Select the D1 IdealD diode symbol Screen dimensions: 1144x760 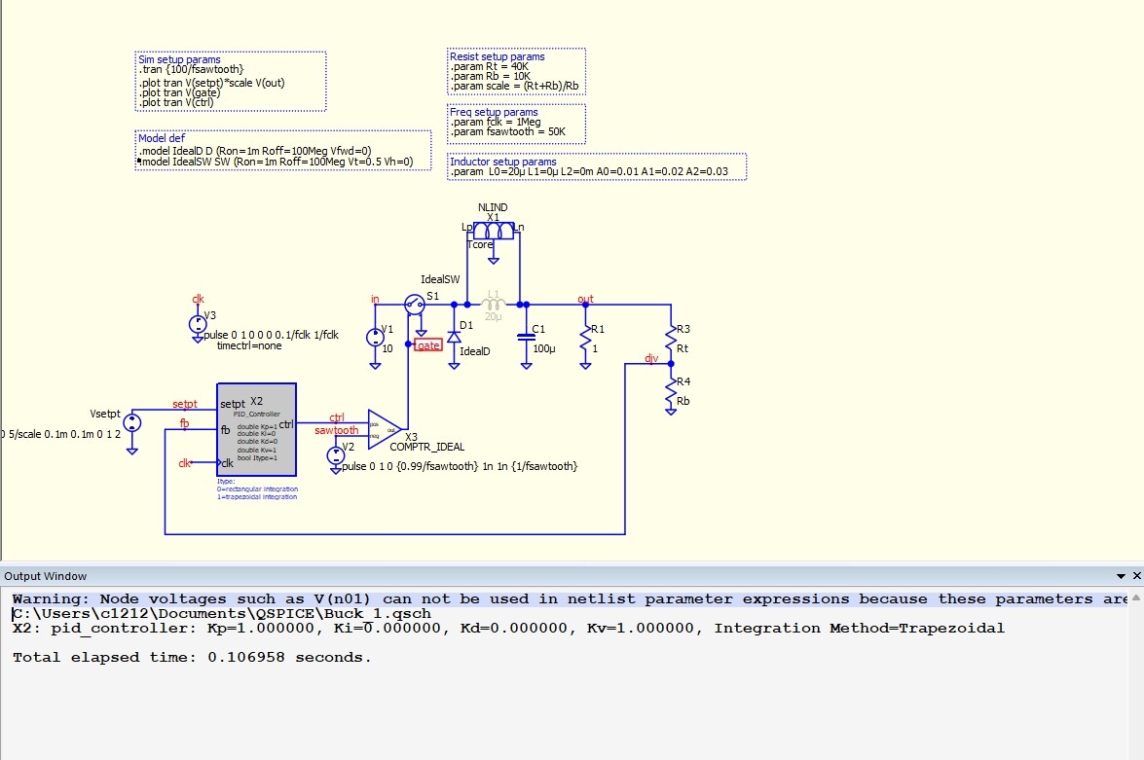(454, 337)
